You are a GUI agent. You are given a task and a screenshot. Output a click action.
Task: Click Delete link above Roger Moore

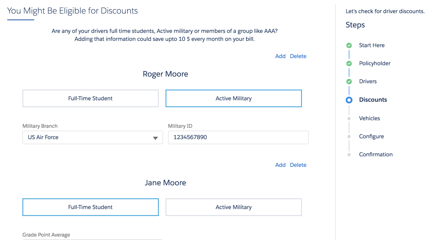[x=298, y=56]
